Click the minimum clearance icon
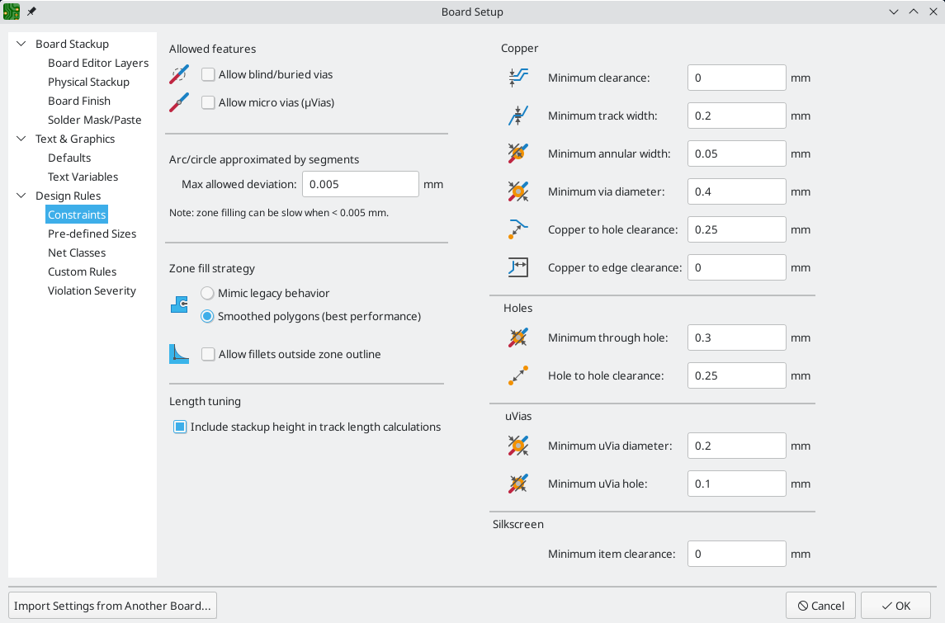The height and width of the screenshot is (623, 945). point(518,78)
